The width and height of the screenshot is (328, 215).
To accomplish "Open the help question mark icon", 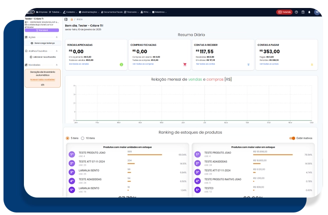I will [x=296, y=12].
